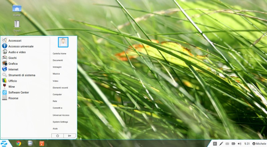Launch the music player taskbar icon
This screenshot has height=147, width=267.
(42, 143)
